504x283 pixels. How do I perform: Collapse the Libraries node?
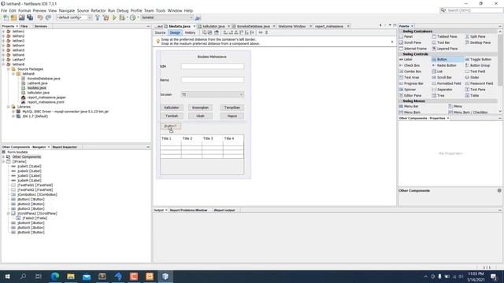click(9, 107)
